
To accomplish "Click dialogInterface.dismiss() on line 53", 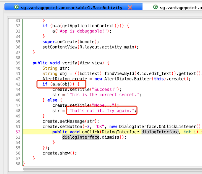I will [x=94, y=137].
